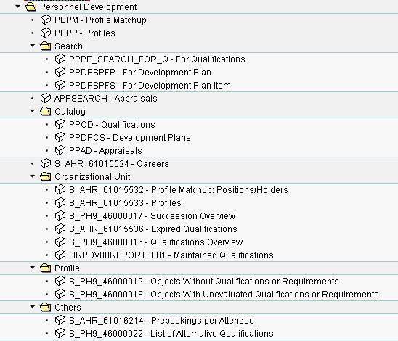The image size is (398, 341).
Task: Open S_AHR_61015524 - Careers report
Action: pyautogui.click(x=112, y=164)
